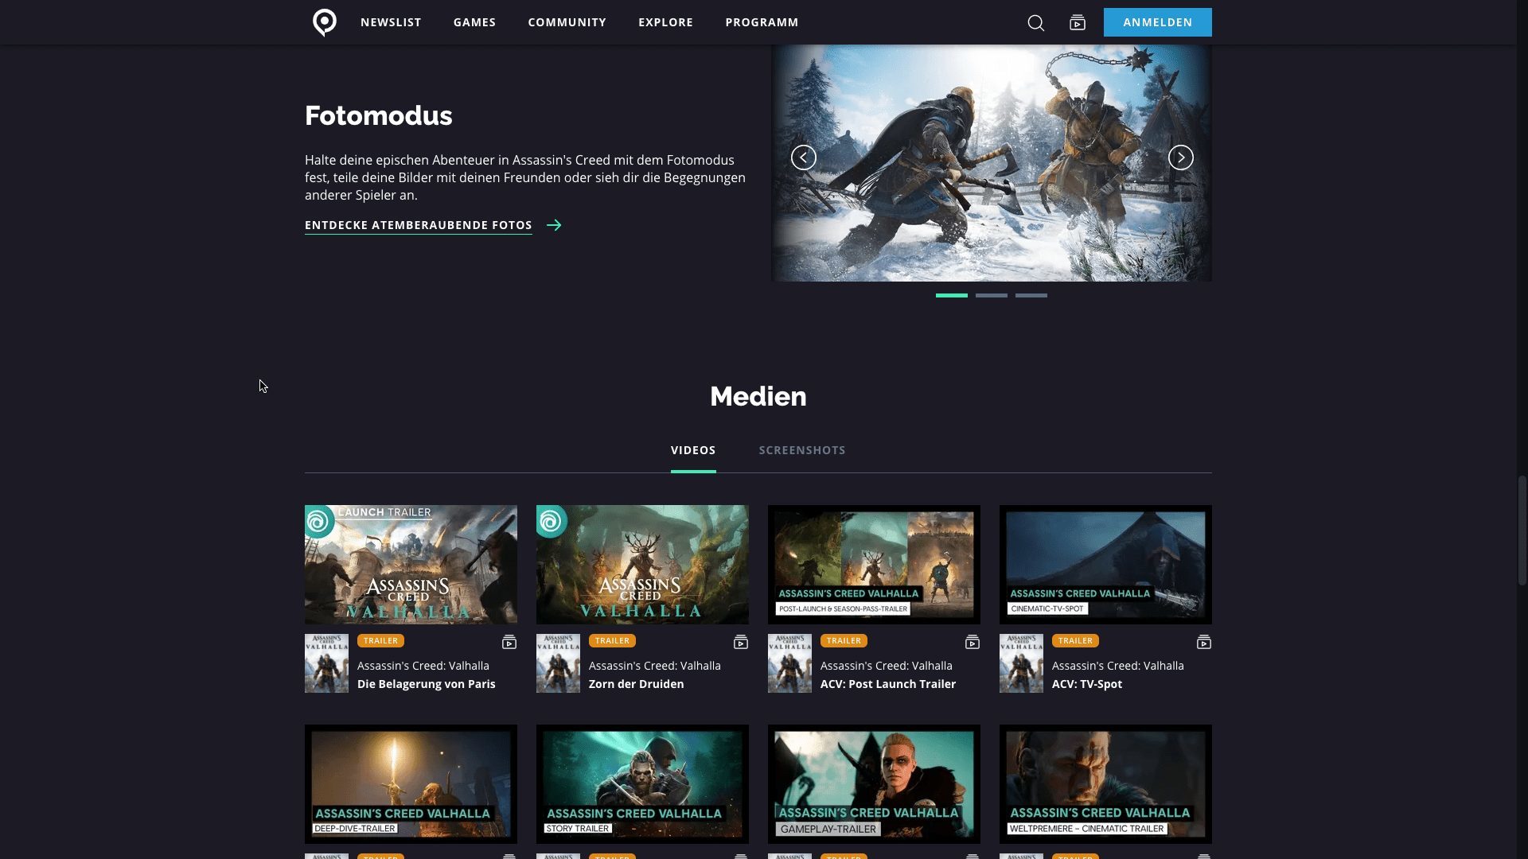Select the third carousel indicator bar

pyautogui.click(x=1031, y=295)
